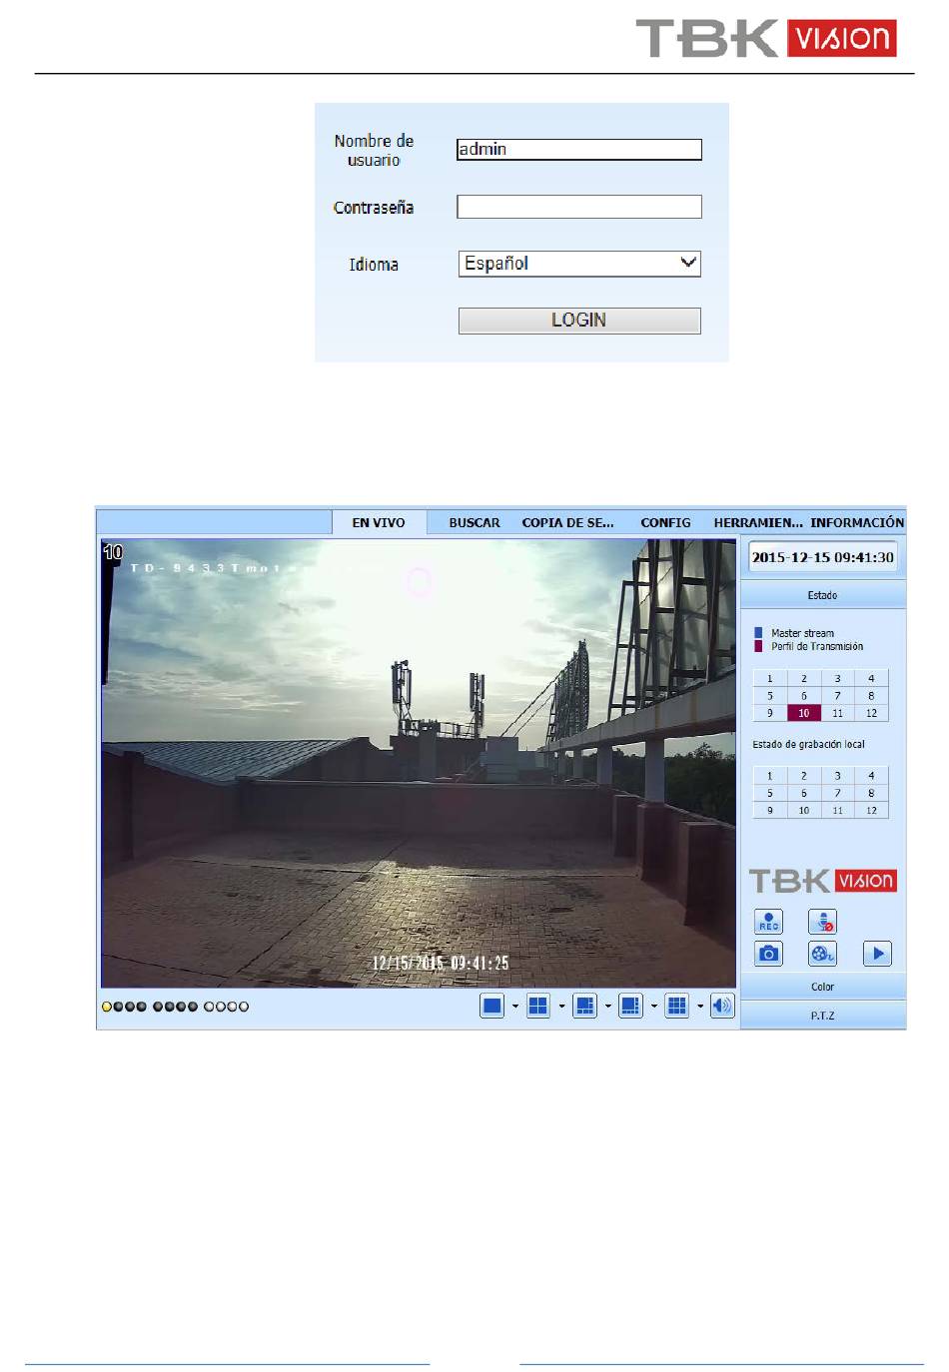
Task: Open the INFORMACIÓN tab
Action: (857, 522)
